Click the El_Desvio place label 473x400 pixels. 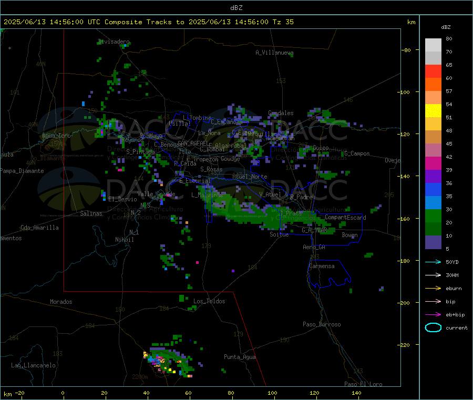click(x=123, y=199)
